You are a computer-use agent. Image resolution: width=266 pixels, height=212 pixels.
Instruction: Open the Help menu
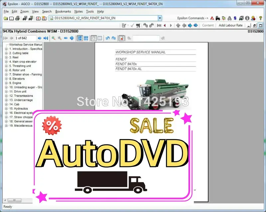pyautogui.click(x=100, y=12)
